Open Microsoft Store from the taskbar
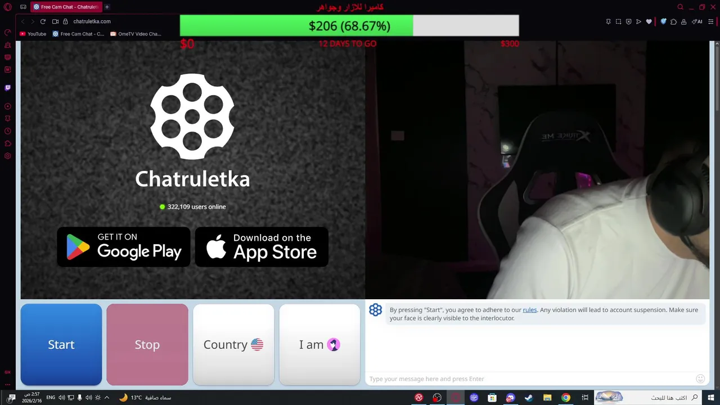Viewport: 720px width, 405px height. (492, 398)
